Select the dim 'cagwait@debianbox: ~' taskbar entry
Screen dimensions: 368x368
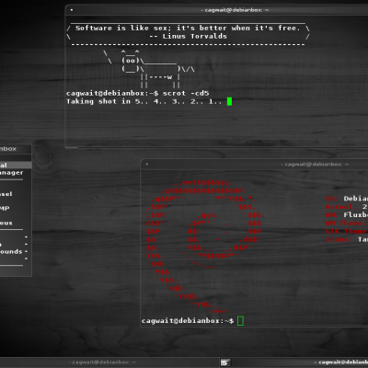coord(102,362)
